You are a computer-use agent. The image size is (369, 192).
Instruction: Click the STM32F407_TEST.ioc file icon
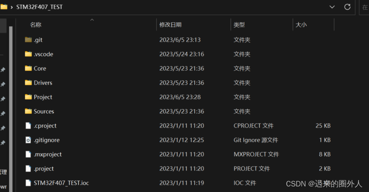pos(28,183)
